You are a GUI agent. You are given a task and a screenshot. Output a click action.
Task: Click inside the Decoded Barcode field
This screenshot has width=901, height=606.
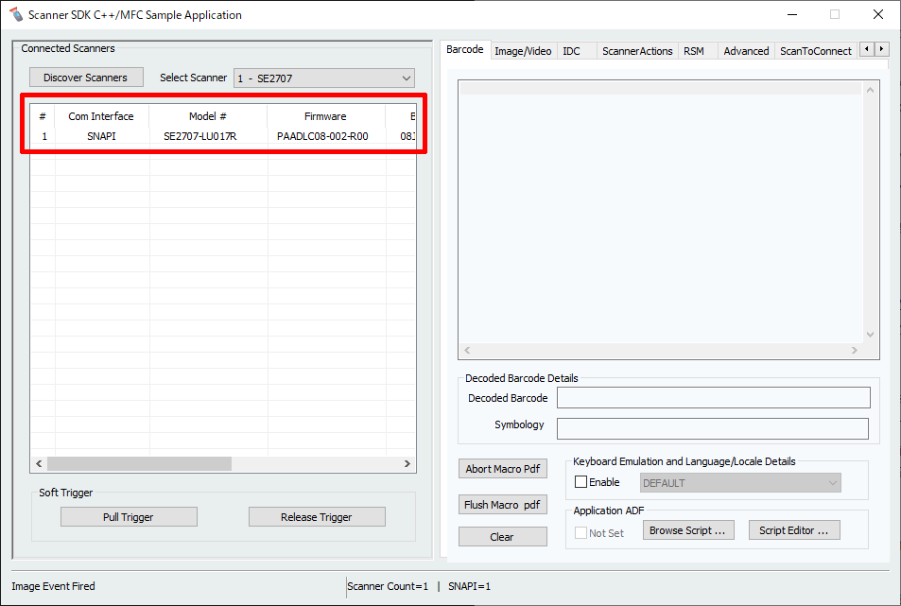[x=713, y=397]
